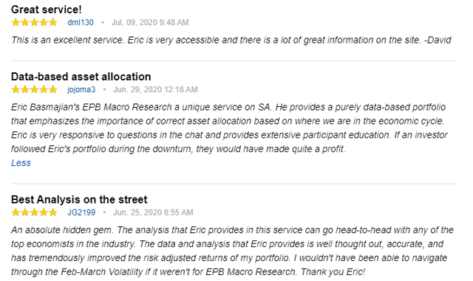Click the Jun. 29, 2020 12:16 AM timestamp

click(155, 90)
